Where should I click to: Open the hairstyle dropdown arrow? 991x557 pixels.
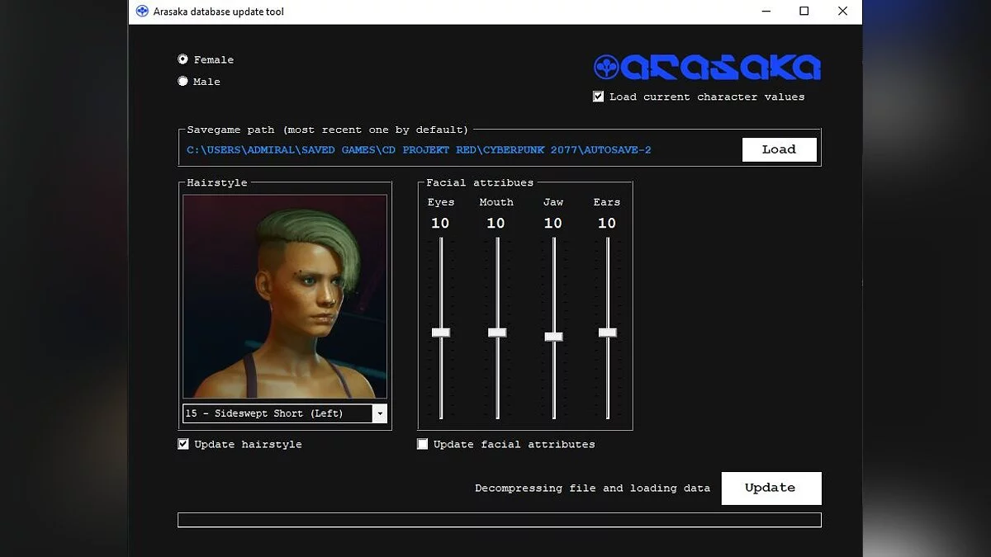(379, 413)
